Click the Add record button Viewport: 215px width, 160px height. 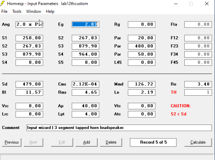87,142
